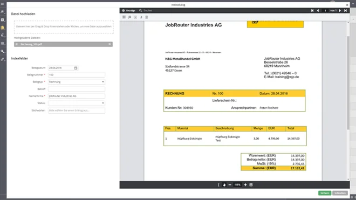Open the Status dropdown
Viewport: 356px width, 200px height.
[77, 103]
